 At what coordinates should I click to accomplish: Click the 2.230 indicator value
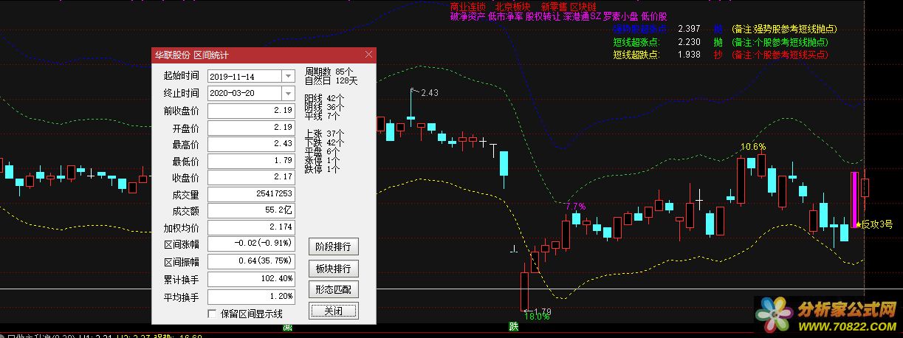(689, 42)
